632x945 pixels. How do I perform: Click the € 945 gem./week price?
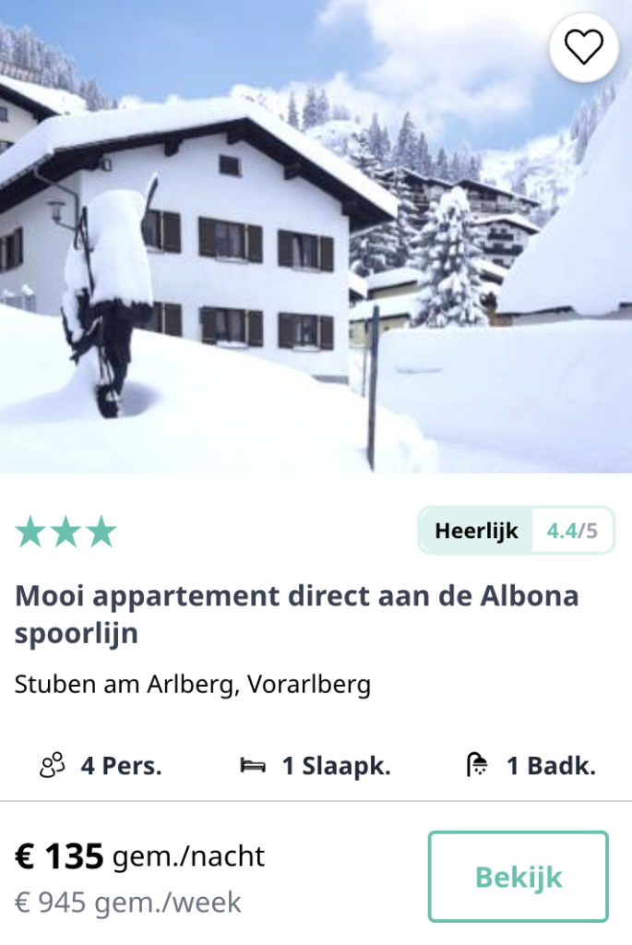(127, 903)
